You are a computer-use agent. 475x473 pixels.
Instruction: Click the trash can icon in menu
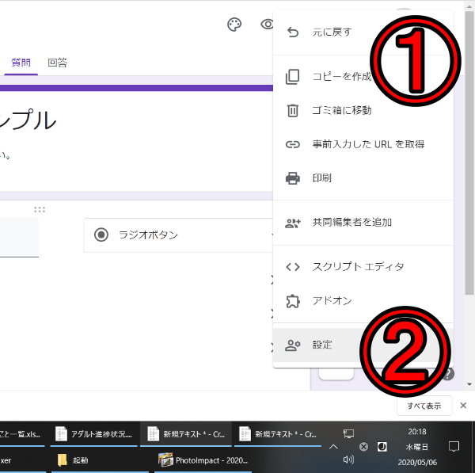pos(293,110)
